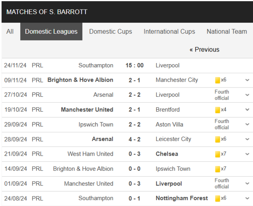Click yellow card icon for Manchester United vs Brentford
253x206 pixels.
217,110
